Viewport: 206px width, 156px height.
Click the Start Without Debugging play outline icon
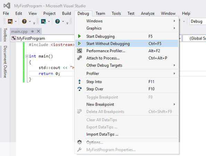79,43
